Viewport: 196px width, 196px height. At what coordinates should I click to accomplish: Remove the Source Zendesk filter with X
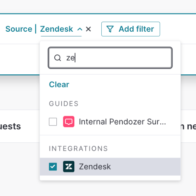point(88,29)
